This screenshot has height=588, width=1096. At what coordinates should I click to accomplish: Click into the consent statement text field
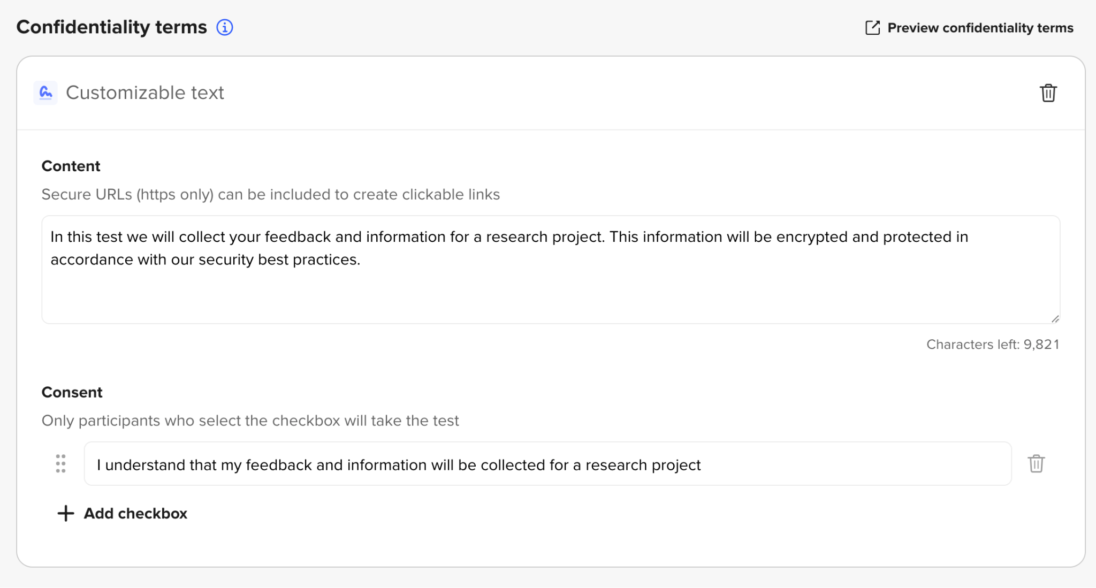point(547,464)
